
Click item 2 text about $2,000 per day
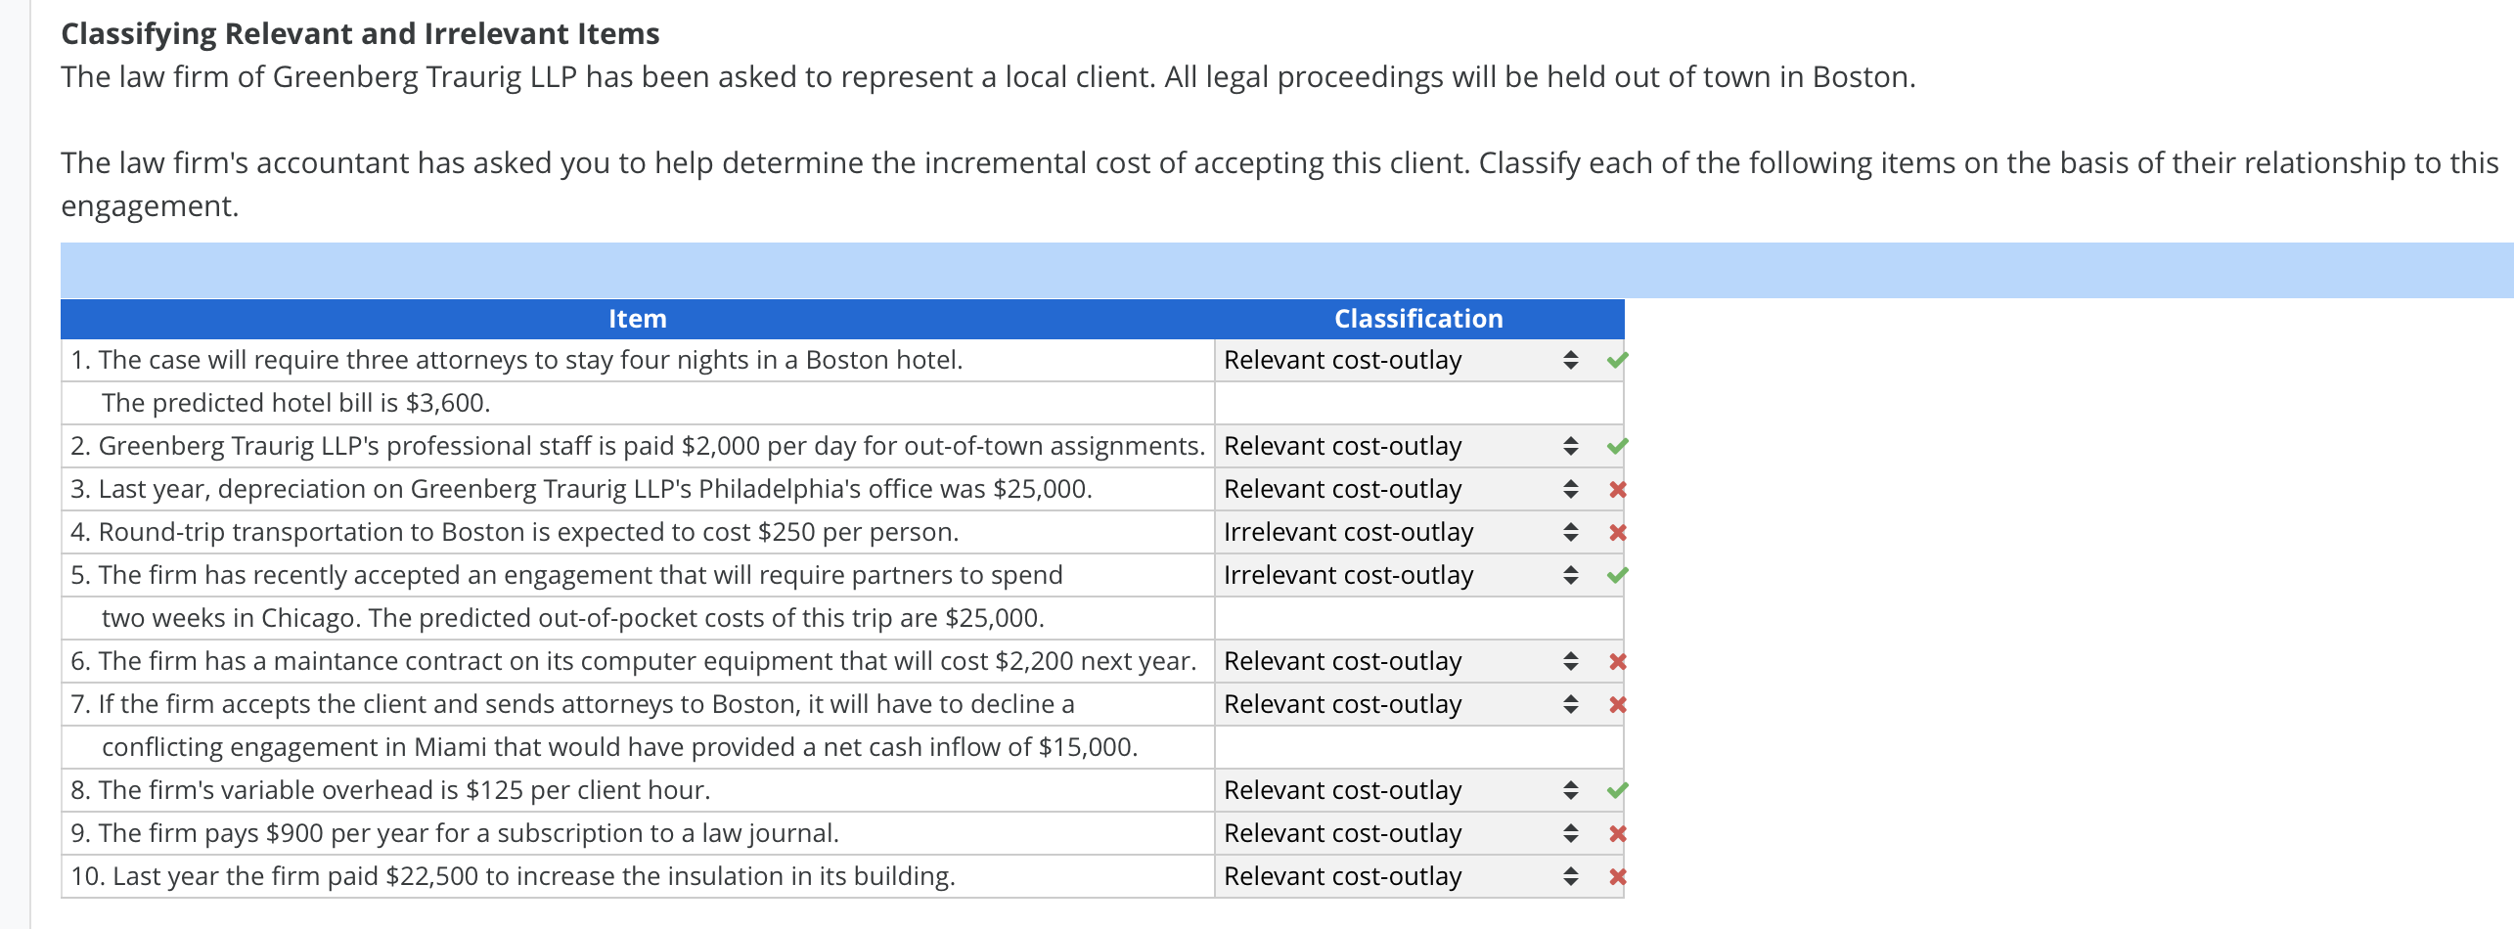[x=637, y=446]
